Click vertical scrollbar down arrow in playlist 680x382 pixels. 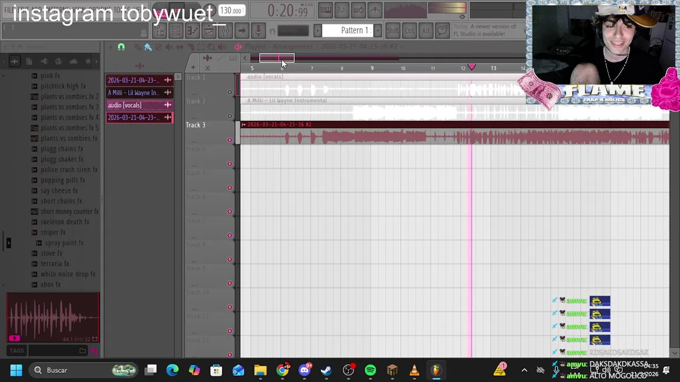(675, 353)
